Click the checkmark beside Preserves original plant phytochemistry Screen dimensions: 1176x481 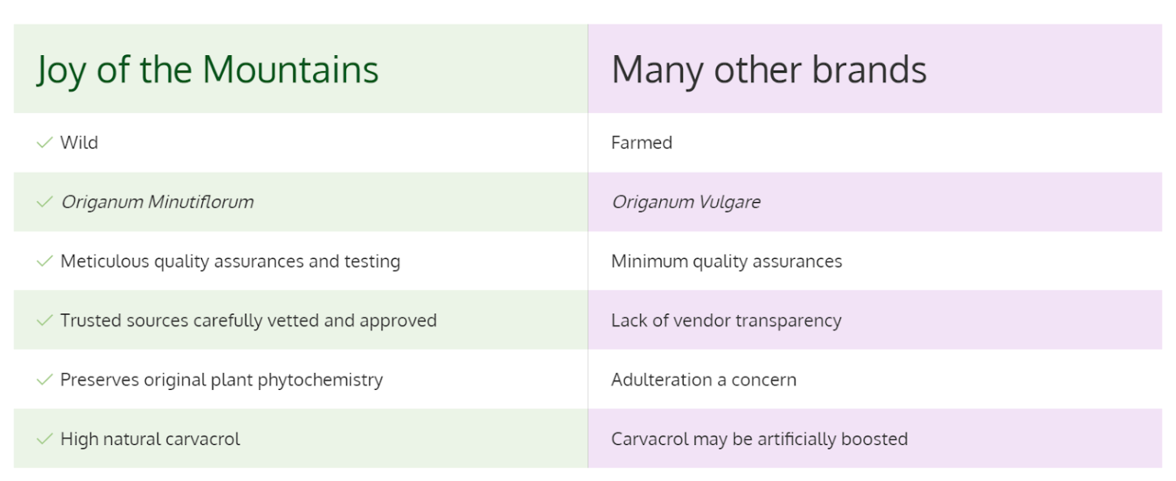pyautogui.click(x=44, y=380)
